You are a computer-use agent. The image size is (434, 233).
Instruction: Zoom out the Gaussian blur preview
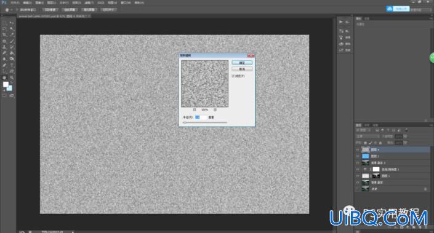195,109
